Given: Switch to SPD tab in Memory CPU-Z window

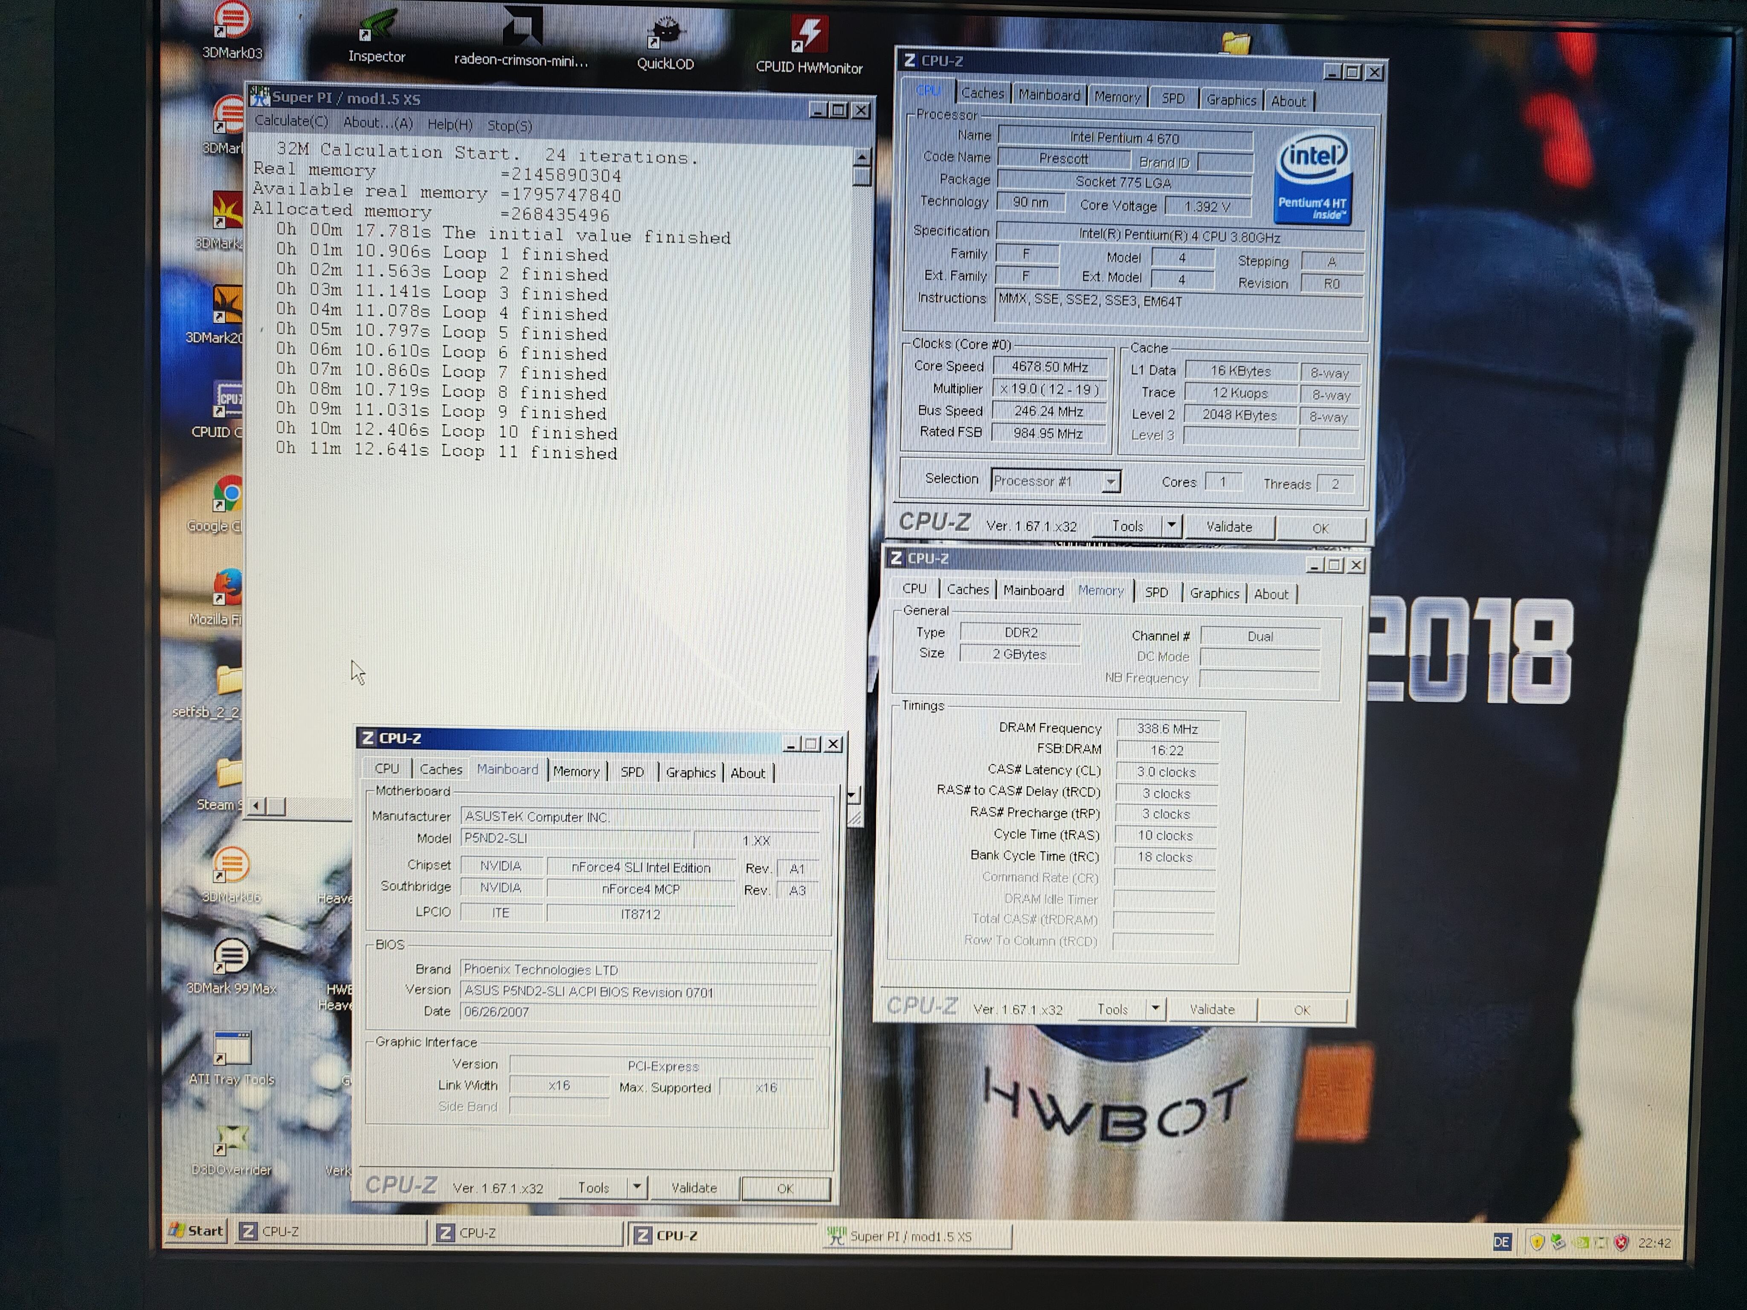Looking at the screenshot, I should 1156,592.
